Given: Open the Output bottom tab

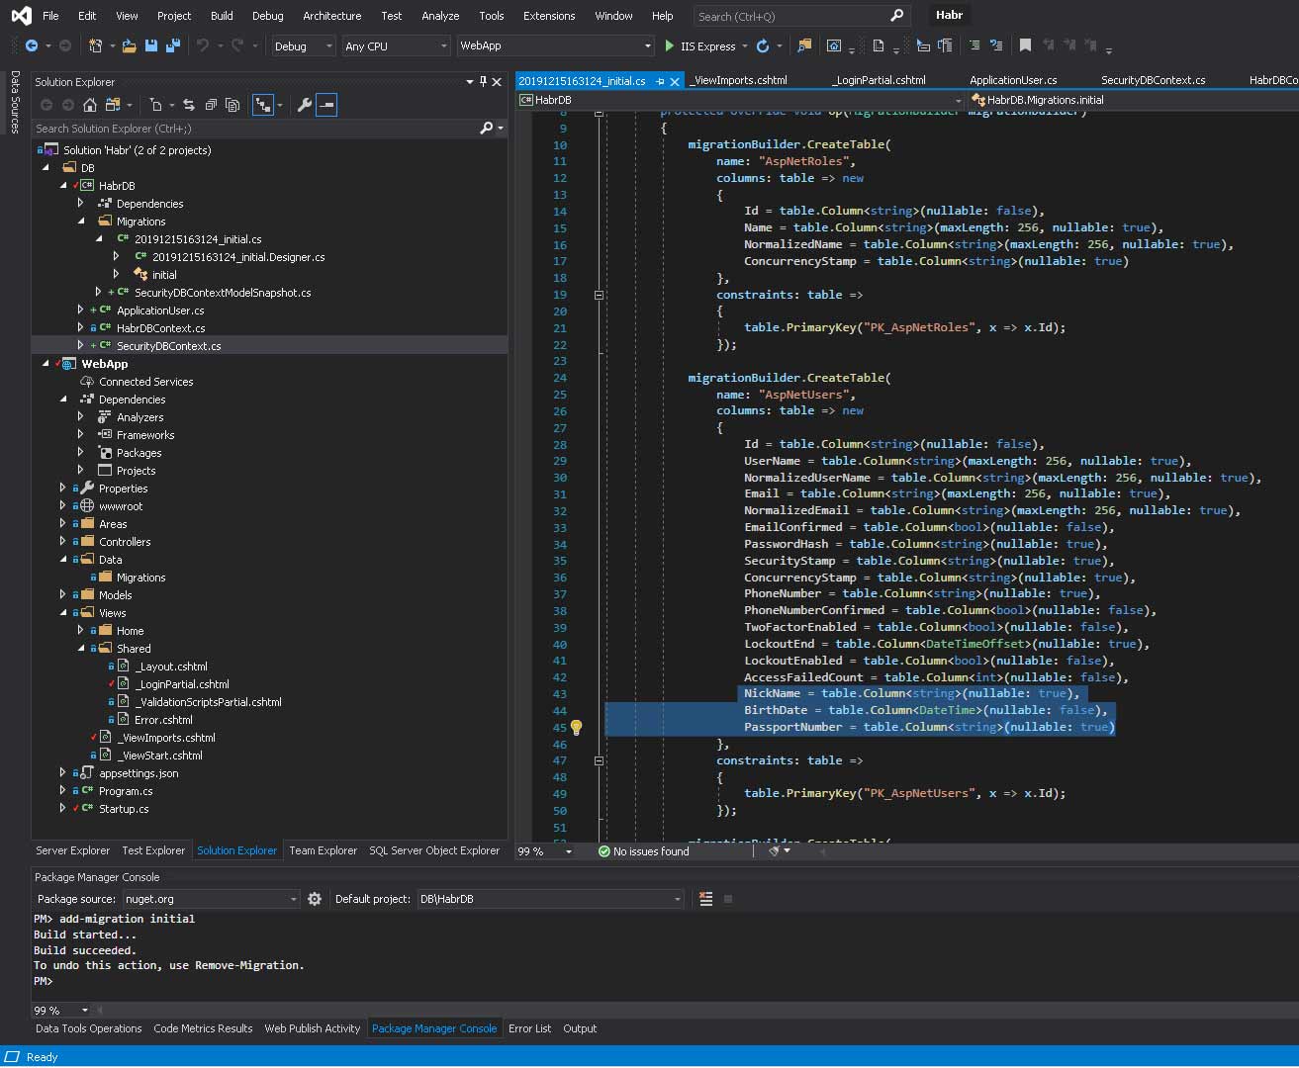Looking at the screenshot, I should click(580, 1028).
